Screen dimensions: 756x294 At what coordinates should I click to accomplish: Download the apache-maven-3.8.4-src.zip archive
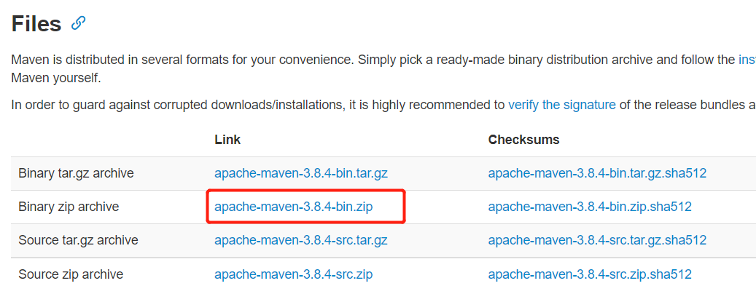click(293, 274)
